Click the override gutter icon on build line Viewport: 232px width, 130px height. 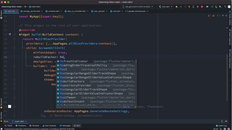10,34
